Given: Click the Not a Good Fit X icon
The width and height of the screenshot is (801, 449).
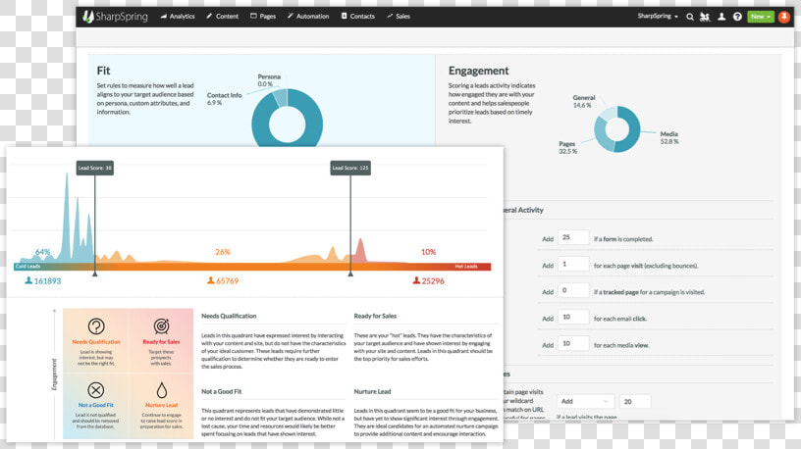Looking at the screenshot, I should pyautogui.click(x=96, y=390).
